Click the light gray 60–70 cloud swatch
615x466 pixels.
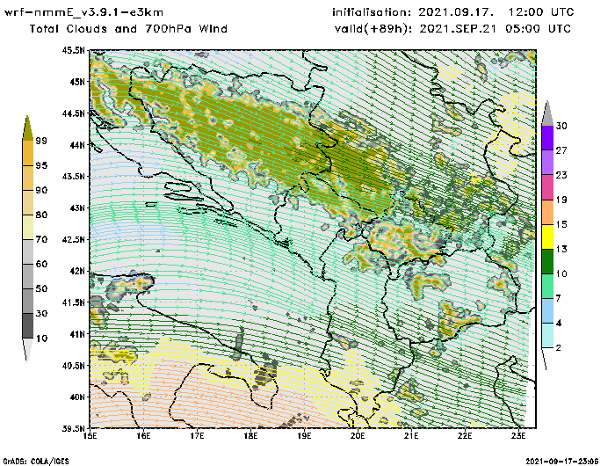[27, 252]
